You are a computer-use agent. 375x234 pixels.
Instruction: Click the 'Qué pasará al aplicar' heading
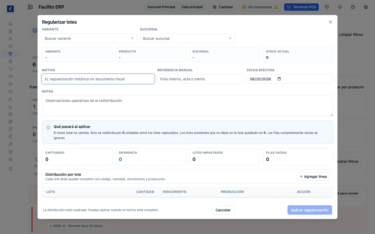[72, 127]
